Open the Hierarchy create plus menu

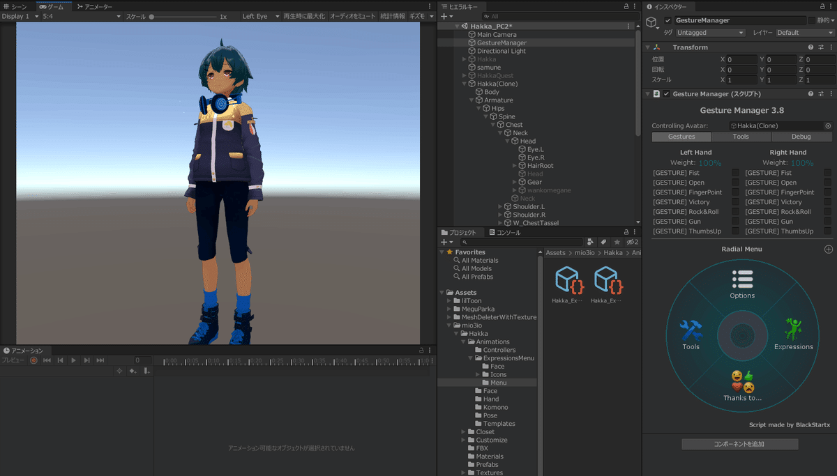[x=446, y=16]
